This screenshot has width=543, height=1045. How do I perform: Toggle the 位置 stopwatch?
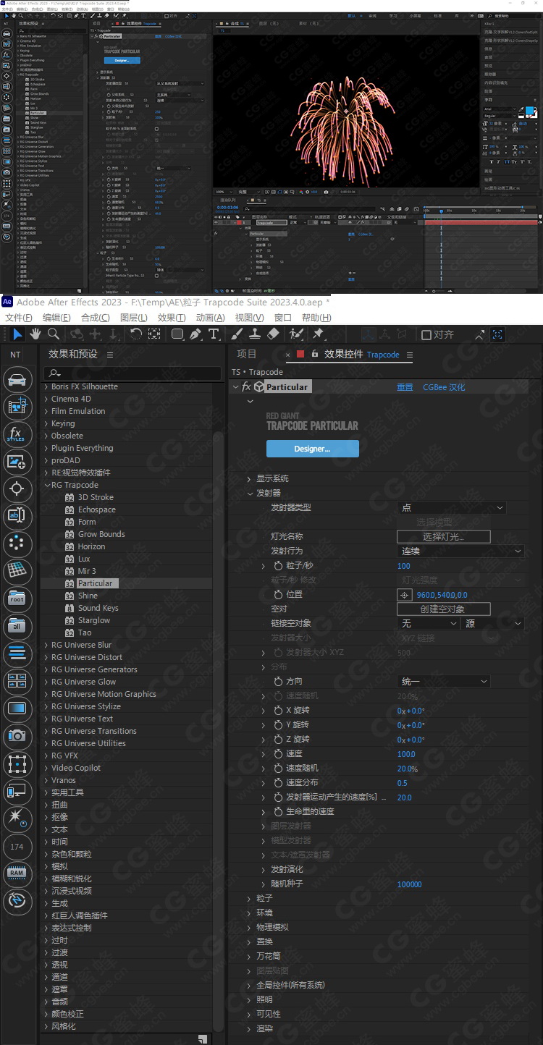coord(278,595)
